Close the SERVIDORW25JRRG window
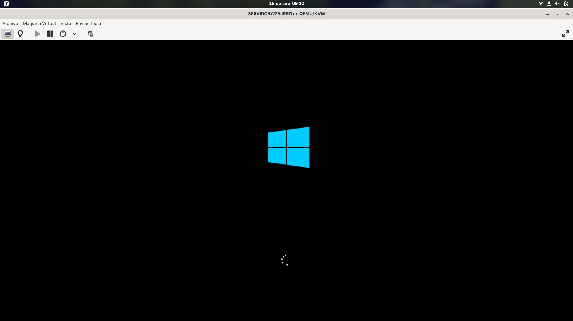The width and height of the screenshot is (573, 321). click(568, 14)
